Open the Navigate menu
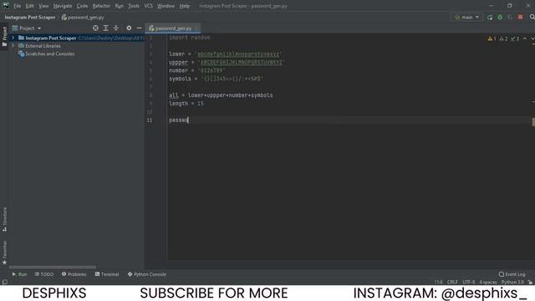 [x=63, y=6]
